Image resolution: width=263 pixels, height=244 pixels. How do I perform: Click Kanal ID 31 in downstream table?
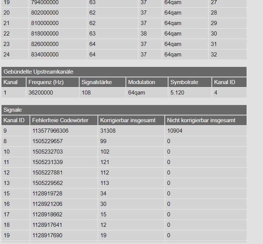coord(214,44)
